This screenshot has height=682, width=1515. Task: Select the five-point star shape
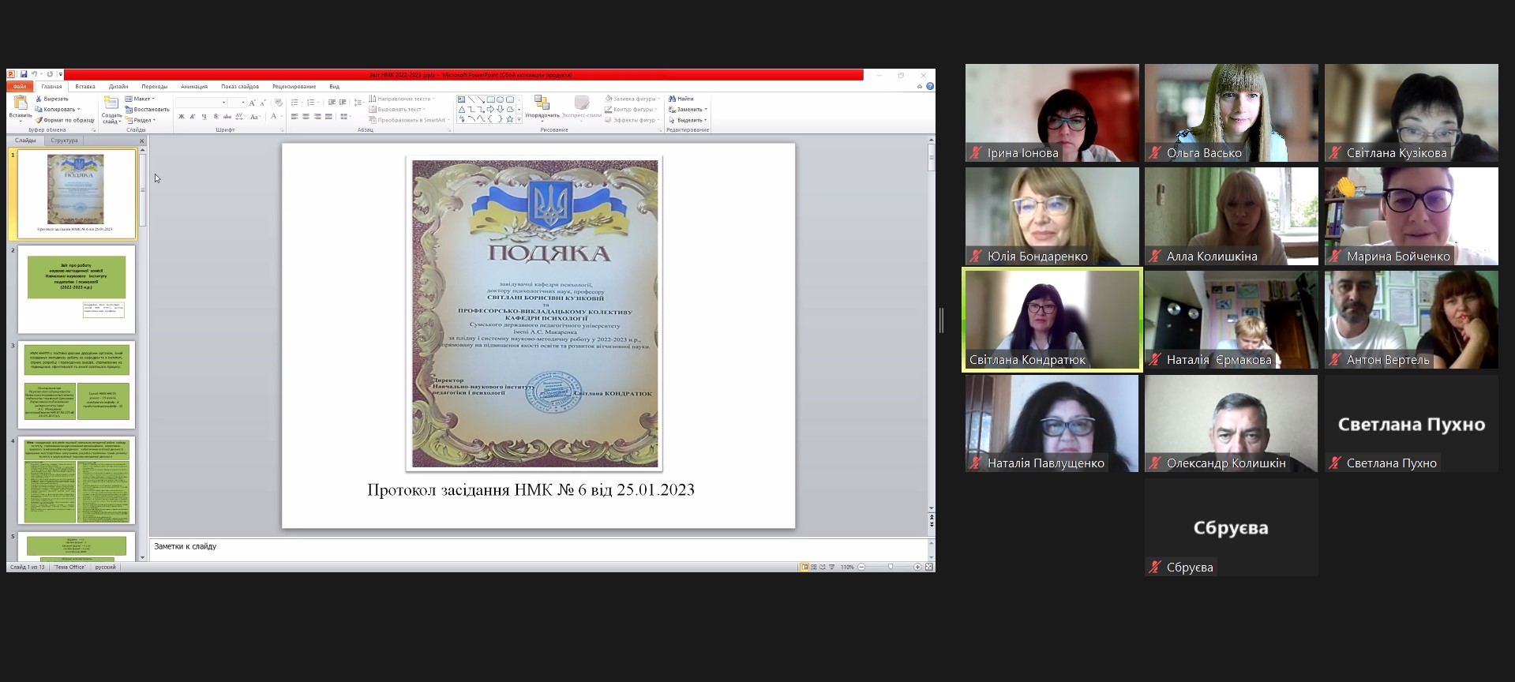click(509, 119)
